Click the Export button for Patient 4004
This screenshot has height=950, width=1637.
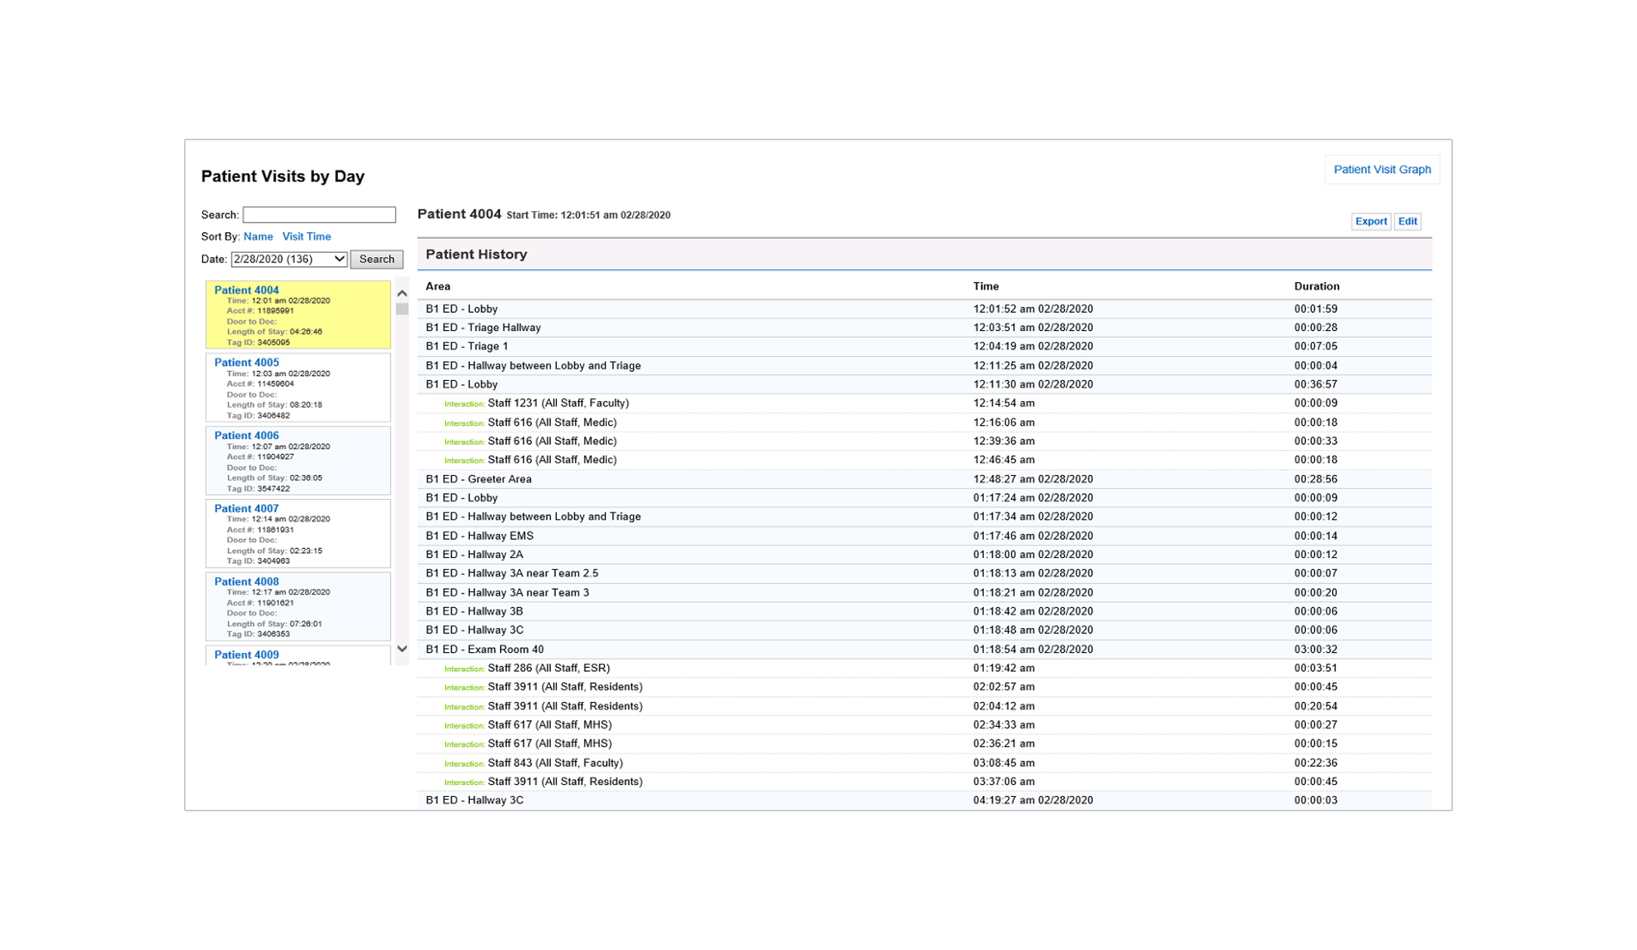point(1370,220)
